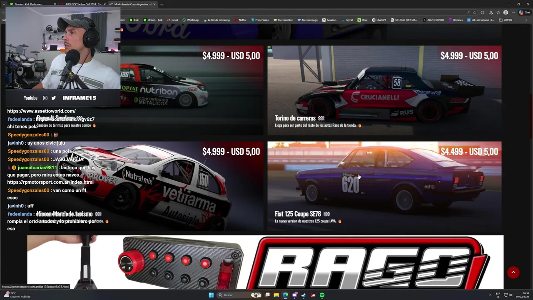Open the browser Chat sidebar button
533x300 pixels.
click(x=524, y=12)
